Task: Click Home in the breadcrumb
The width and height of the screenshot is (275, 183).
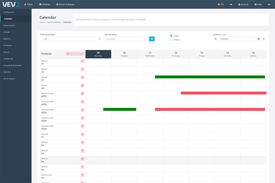Action: [x=42, y=22]
